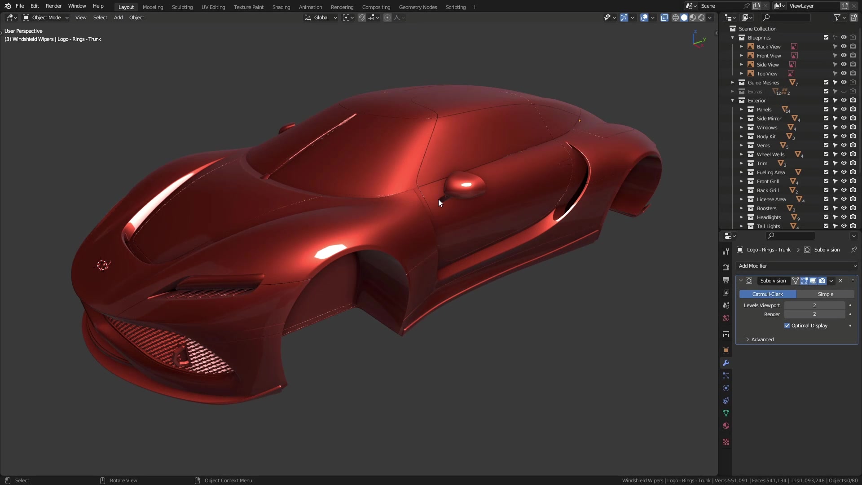Toggle proportional editing in header
The width and height of the screenshot is (862, 485).
pyautogui.click(x=387, y=18)
